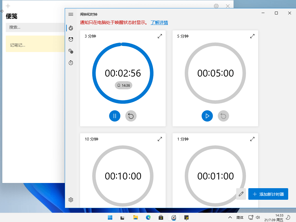This screenshot has height=222, width=296.
Task: Open the World Clock sidebar tab
Action: [x=71, y=51]
